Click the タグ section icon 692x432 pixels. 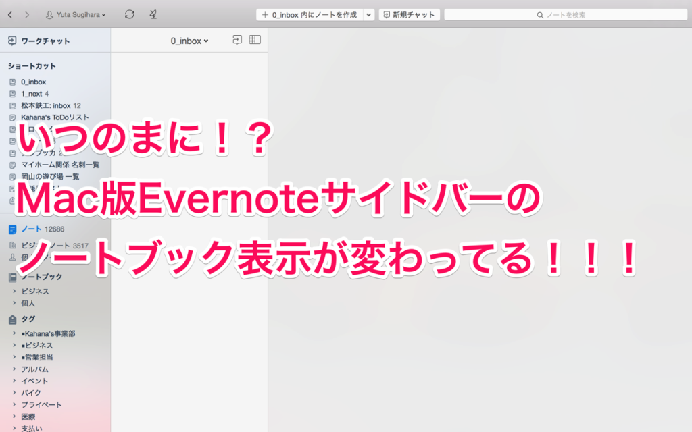(x=12, y=319)
